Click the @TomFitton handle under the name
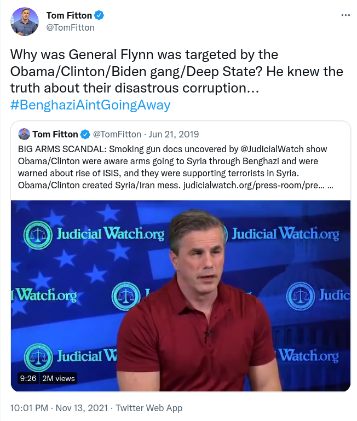This screenshot has height=421, width=357. click(x=71, y=27)
